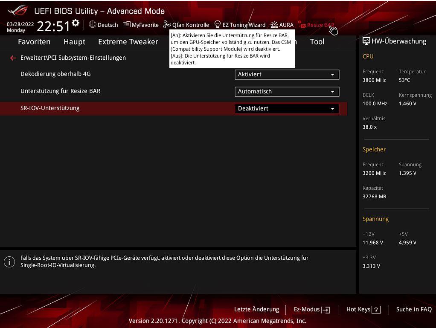The image size is (436, 328).
Task: Click the info circle icon
Action: point(9,262)
